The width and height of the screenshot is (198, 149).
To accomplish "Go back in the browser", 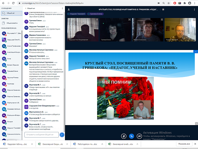I will (3, 3).
